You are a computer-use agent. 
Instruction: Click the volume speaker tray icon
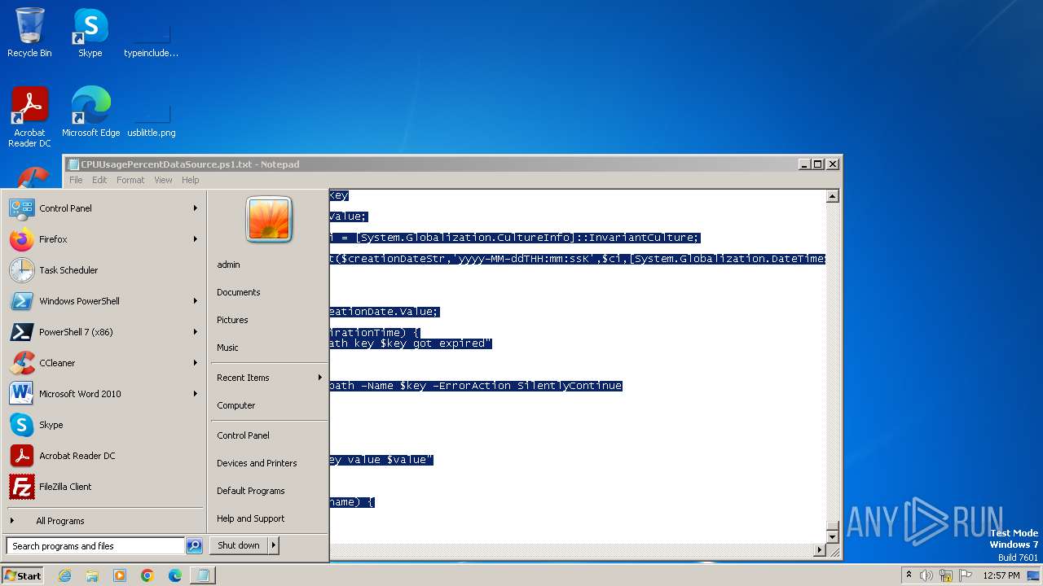point(926,575)
